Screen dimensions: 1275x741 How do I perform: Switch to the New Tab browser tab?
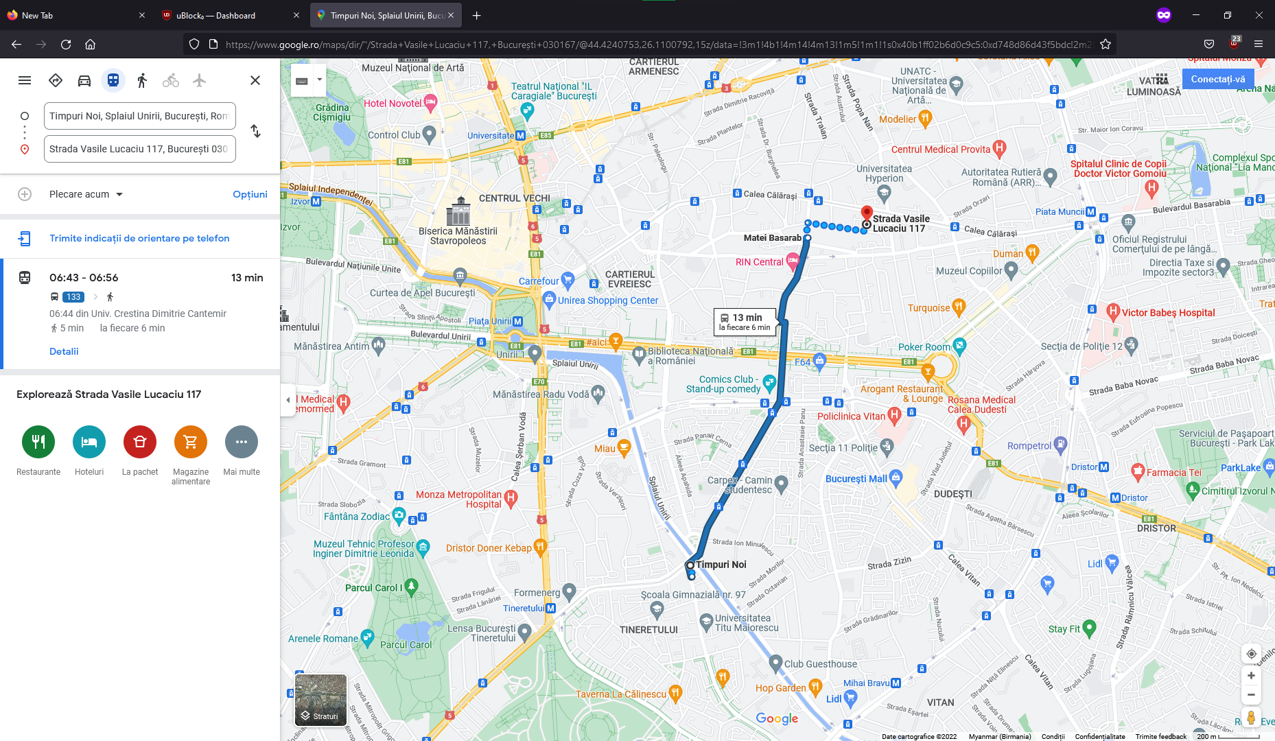pos(75,15)
